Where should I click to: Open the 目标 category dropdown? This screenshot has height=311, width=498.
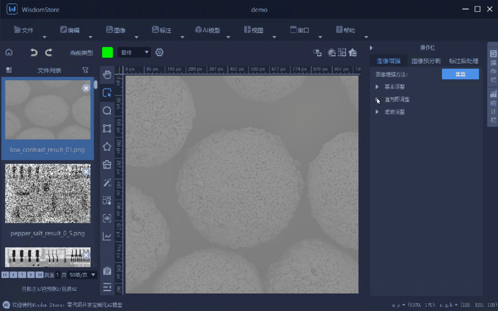(x=134, y=53)
